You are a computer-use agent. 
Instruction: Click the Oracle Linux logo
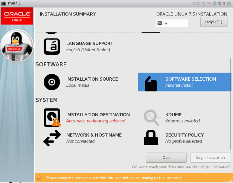point(17,16)
